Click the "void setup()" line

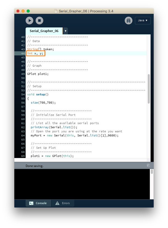pyautogui.click(x=38, y=94)
